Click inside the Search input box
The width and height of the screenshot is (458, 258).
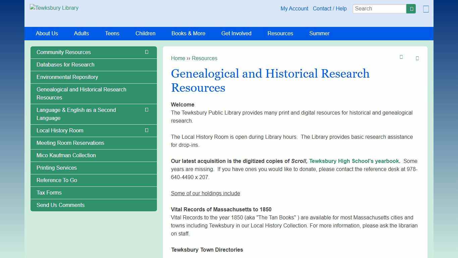click(379, 8)
